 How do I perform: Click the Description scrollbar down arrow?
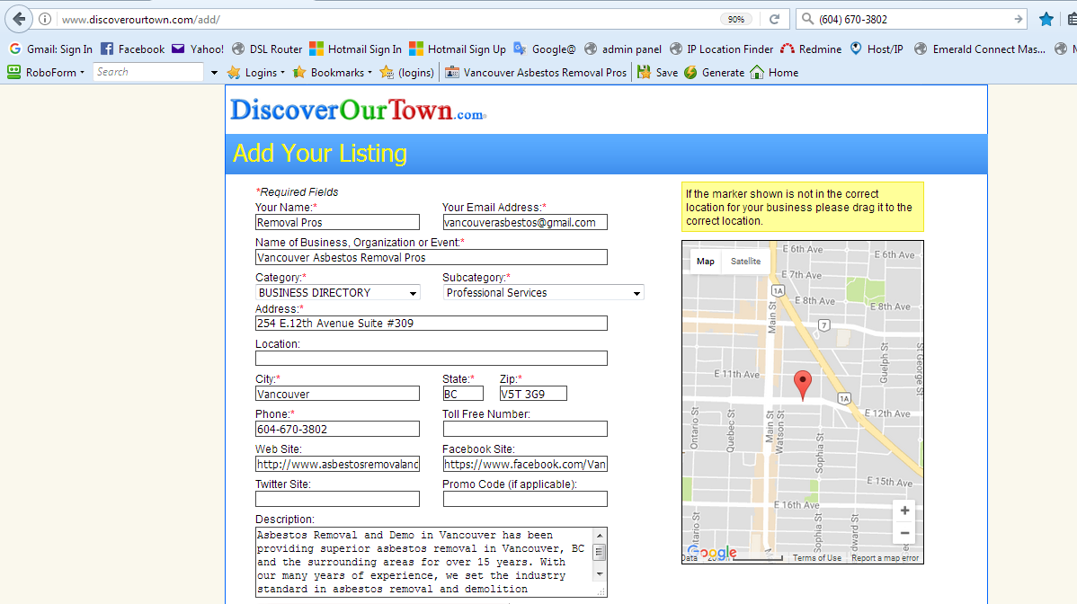[600, 573]
